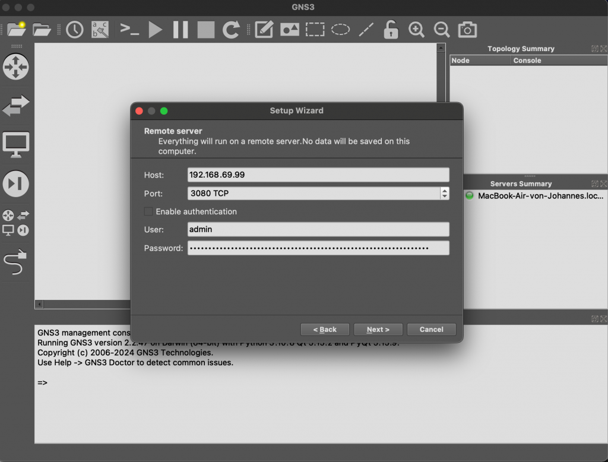
Task: Decrease the port with the down arrow
Action: pyautogui.click(x=445, y=197)
